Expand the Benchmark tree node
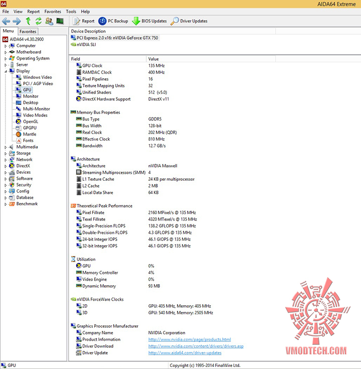Screen dimensions: 361x369 click(x=6, y=204)
